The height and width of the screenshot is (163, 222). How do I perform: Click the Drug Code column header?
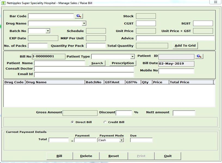(14, 82)
